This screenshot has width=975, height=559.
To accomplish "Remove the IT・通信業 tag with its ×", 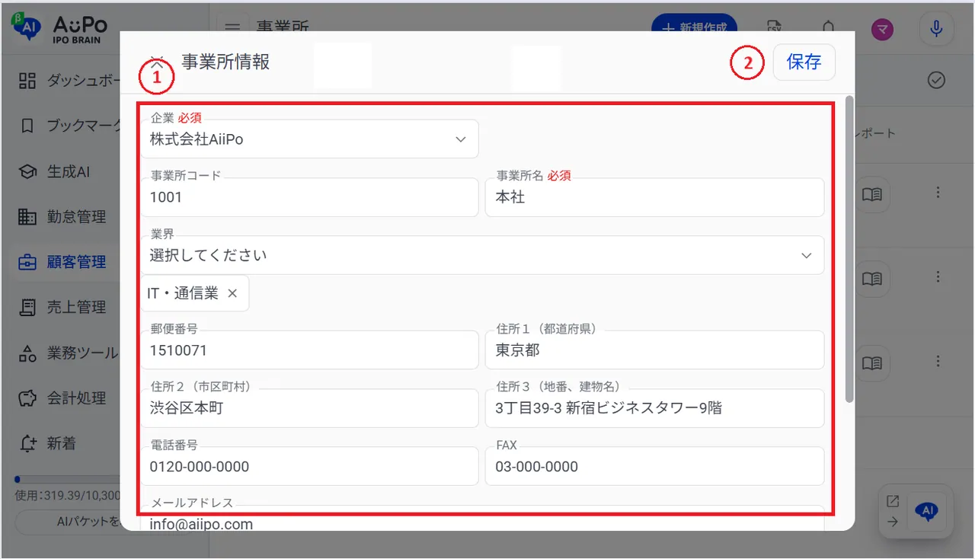I will 232,293.
